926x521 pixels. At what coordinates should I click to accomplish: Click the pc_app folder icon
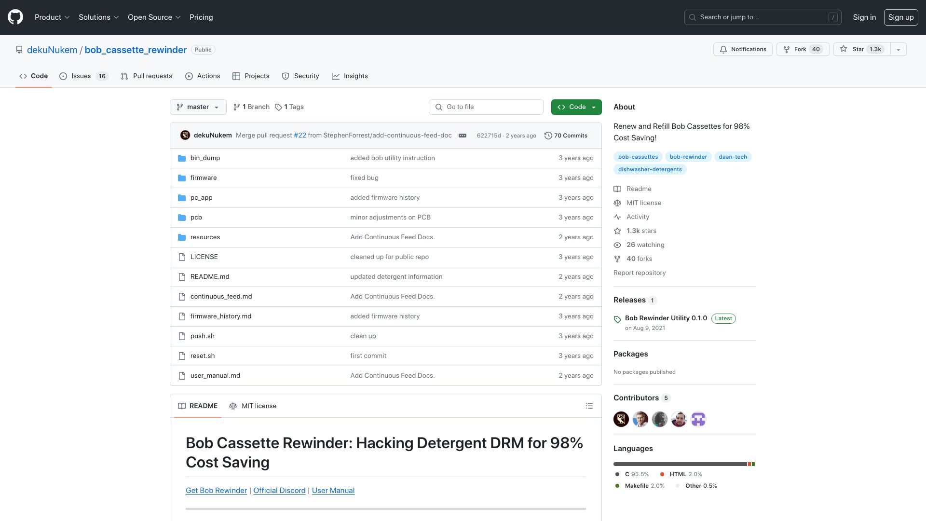coord(182,198)
